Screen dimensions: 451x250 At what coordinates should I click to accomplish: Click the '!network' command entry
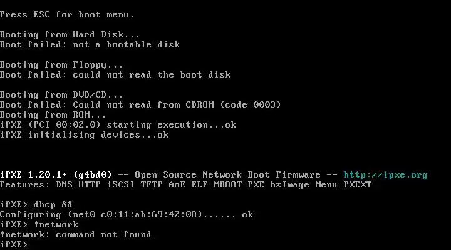[56, 225]
